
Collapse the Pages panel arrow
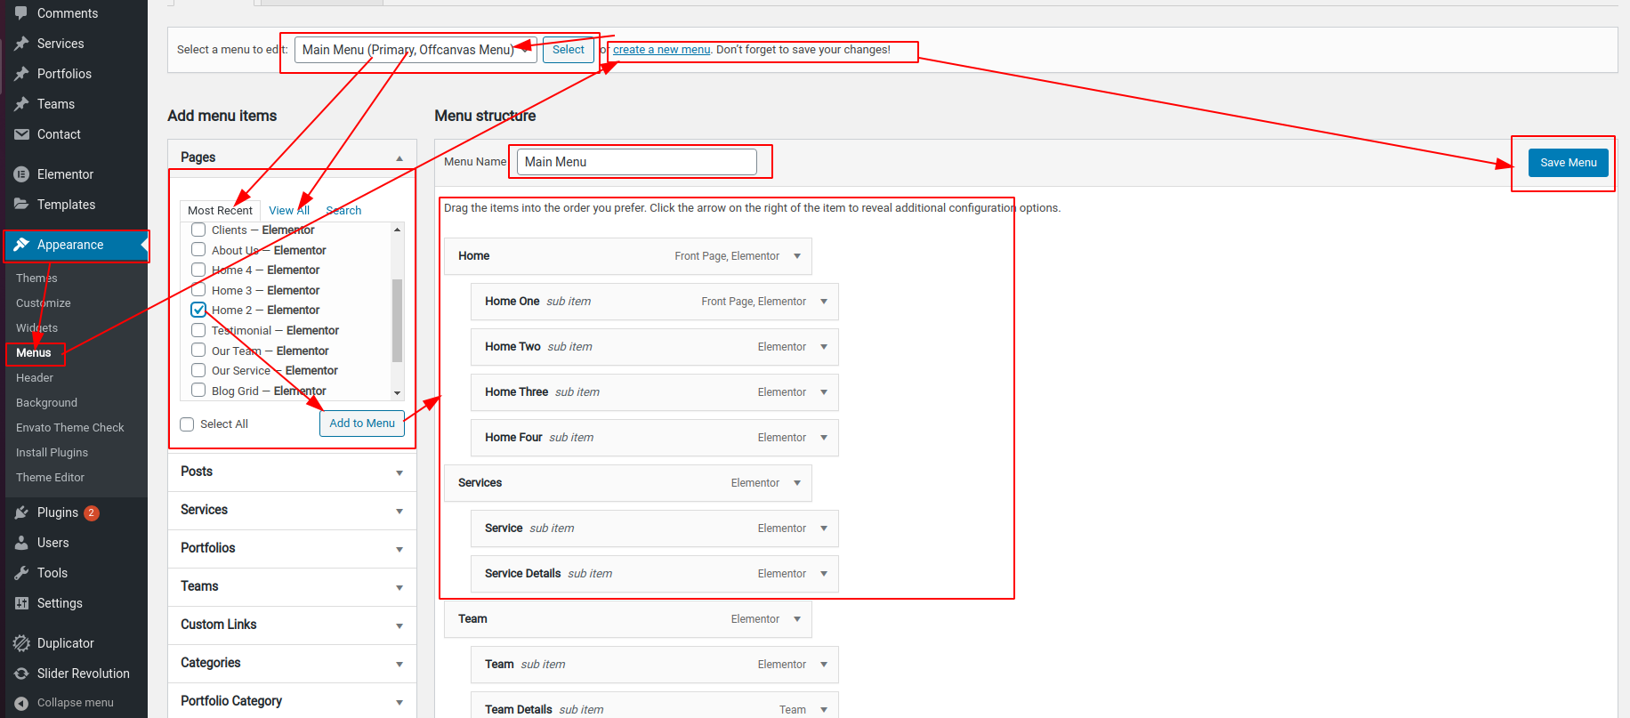click(x=399, y=158)
